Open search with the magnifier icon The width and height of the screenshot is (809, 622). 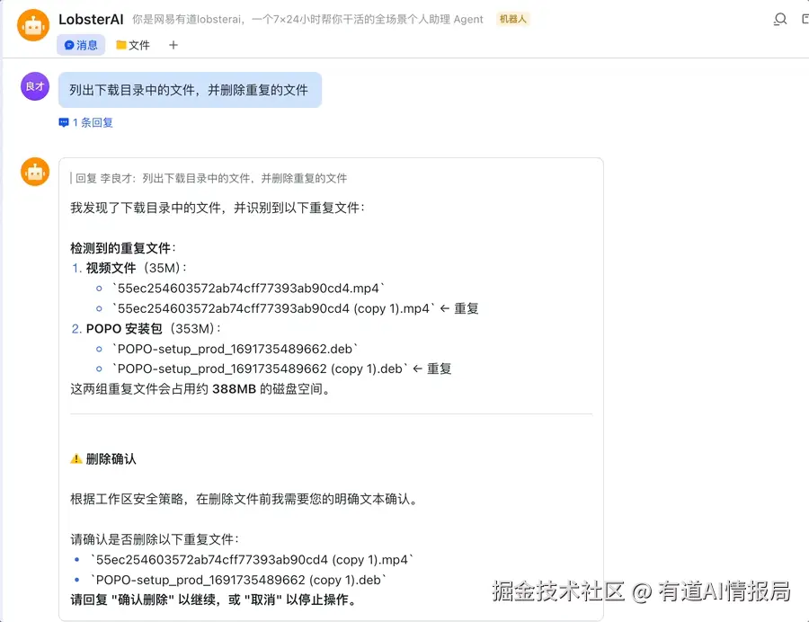coord(779,18)
